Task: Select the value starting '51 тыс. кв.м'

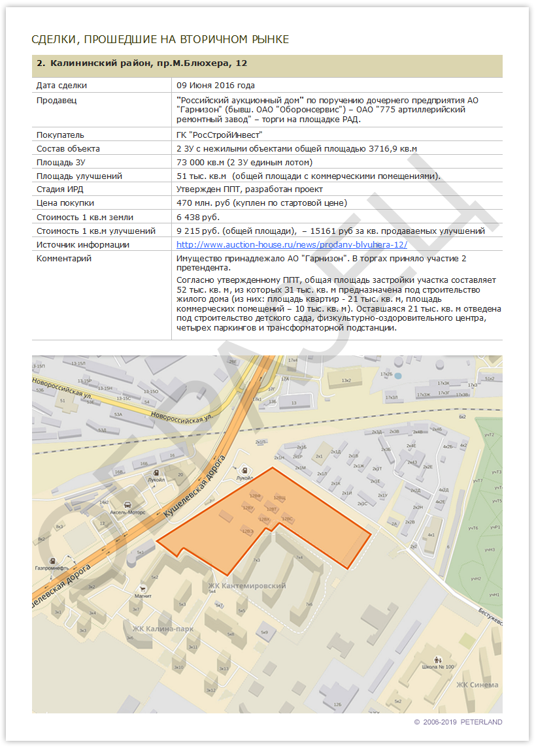Action: click(309, 176)
